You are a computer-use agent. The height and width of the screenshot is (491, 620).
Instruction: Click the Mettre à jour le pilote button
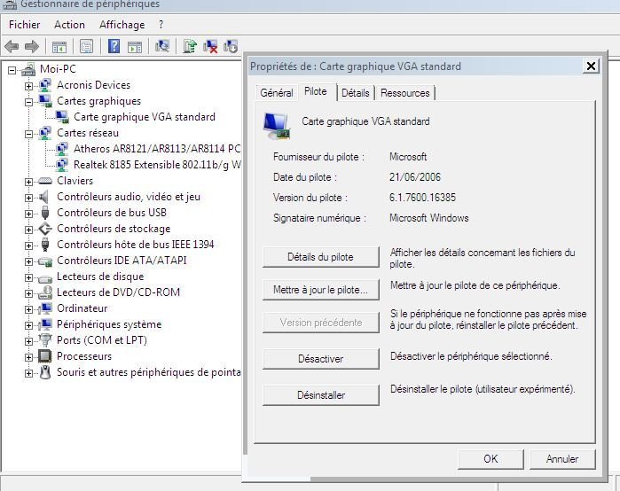(320, 290)
